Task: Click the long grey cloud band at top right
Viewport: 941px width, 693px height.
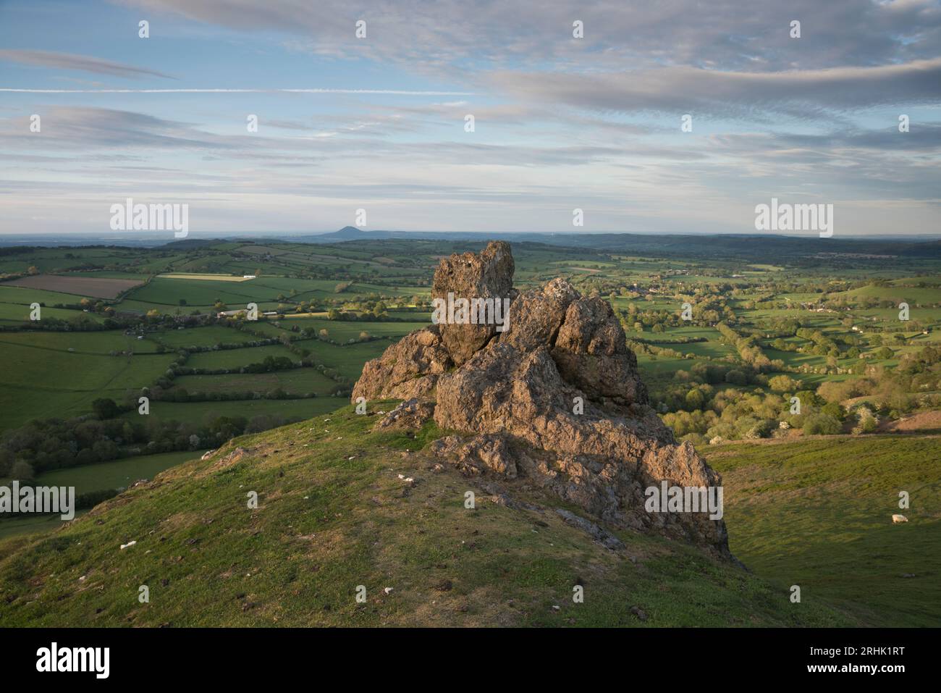Action: pos(717,85)
